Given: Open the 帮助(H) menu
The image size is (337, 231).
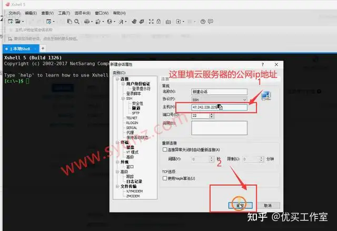Looking at the screenshot, I should (x=120, y=13).
